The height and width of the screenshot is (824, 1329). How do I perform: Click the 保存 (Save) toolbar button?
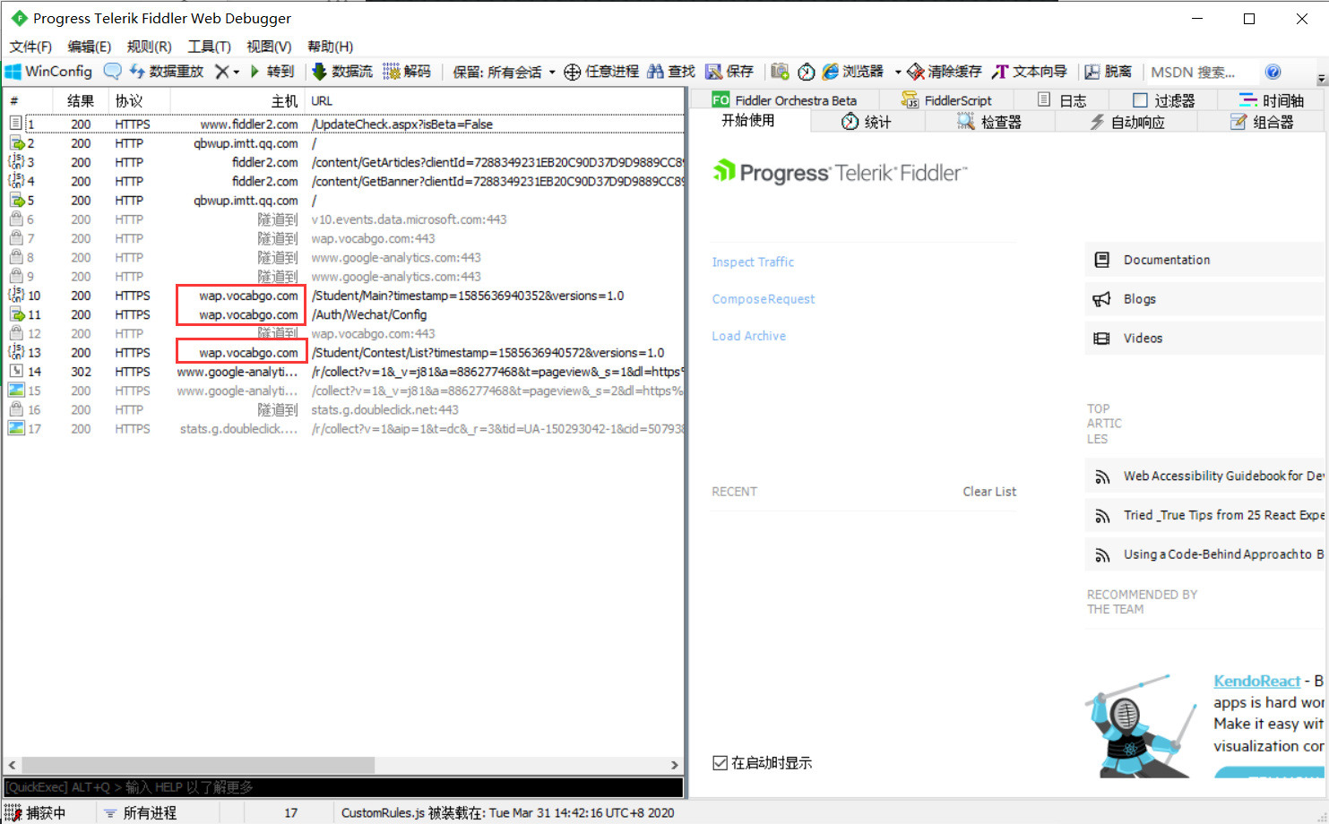pyautogui.click(x=729, y=72)
